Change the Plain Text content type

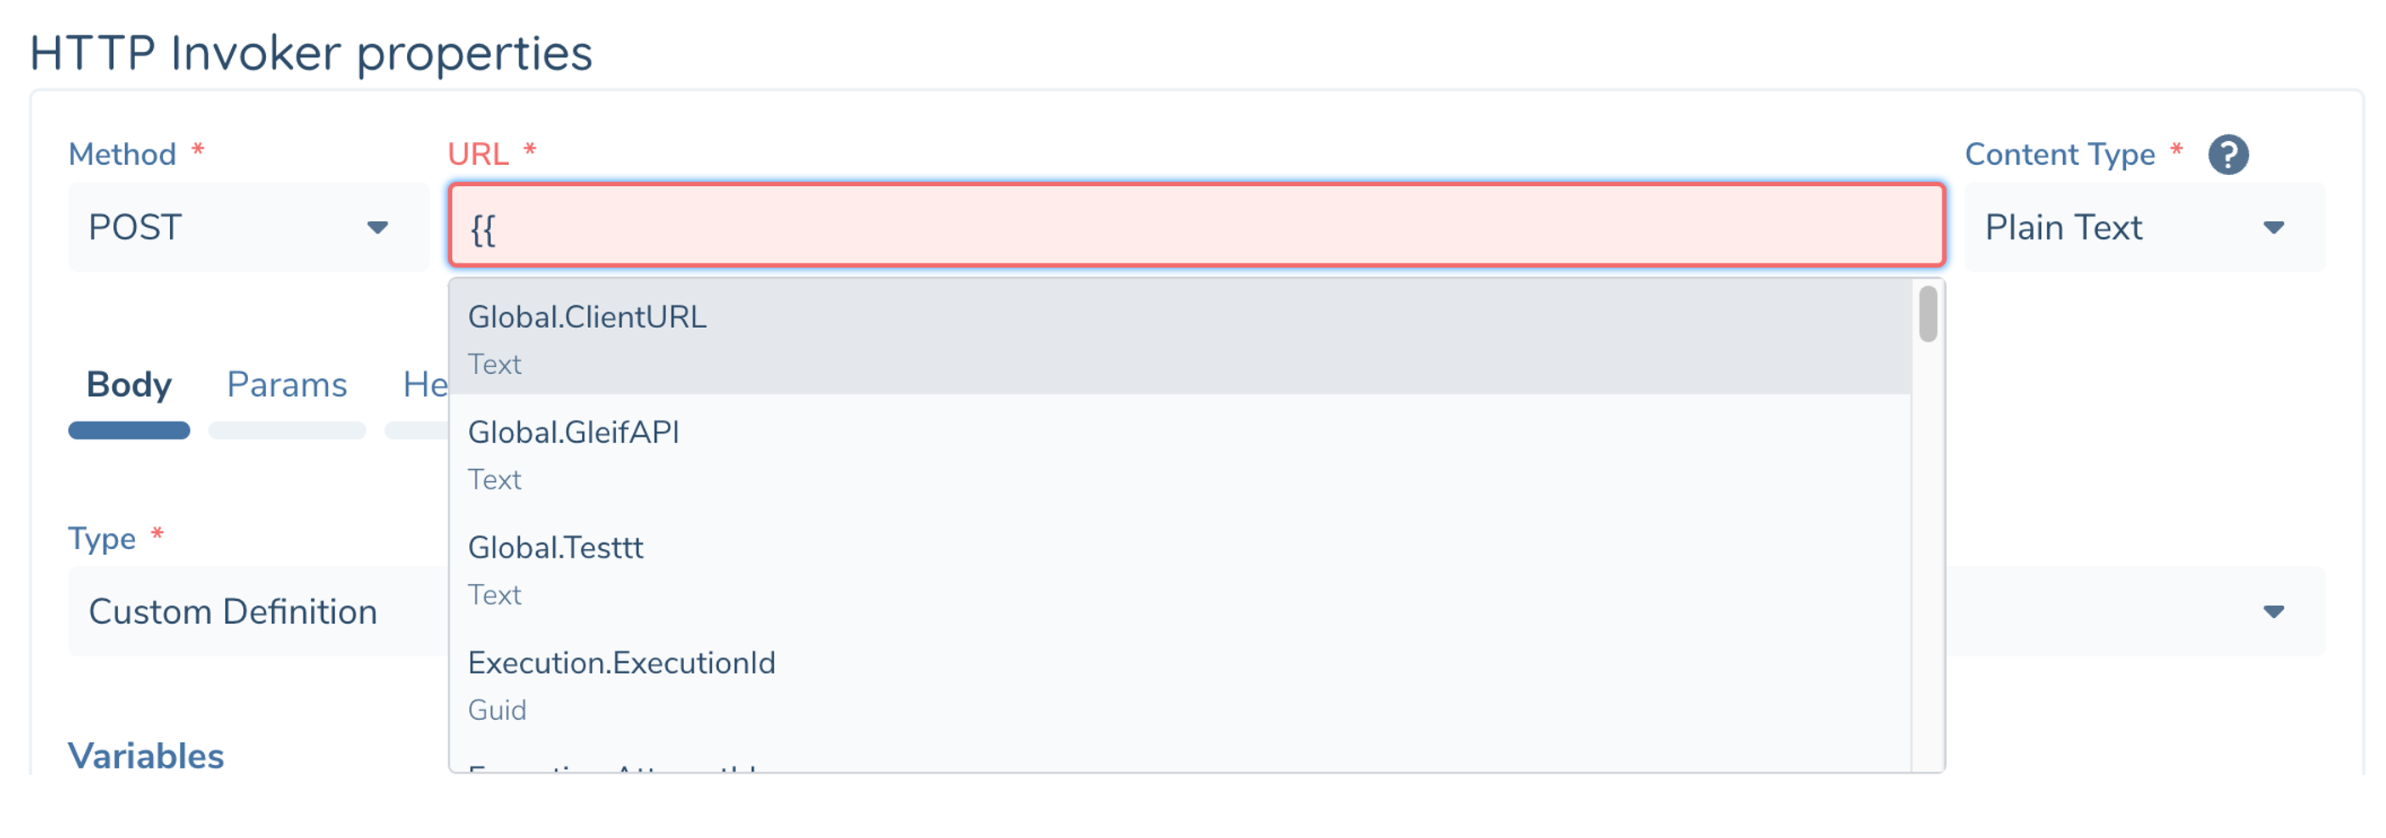point(2066,226)
